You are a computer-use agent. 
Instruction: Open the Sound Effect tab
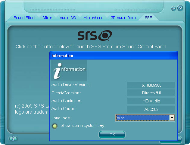24,18
